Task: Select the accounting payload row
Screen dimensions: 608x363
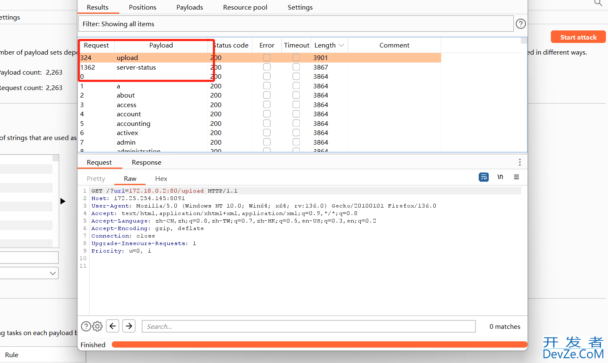Action: [x=260, y=123]
